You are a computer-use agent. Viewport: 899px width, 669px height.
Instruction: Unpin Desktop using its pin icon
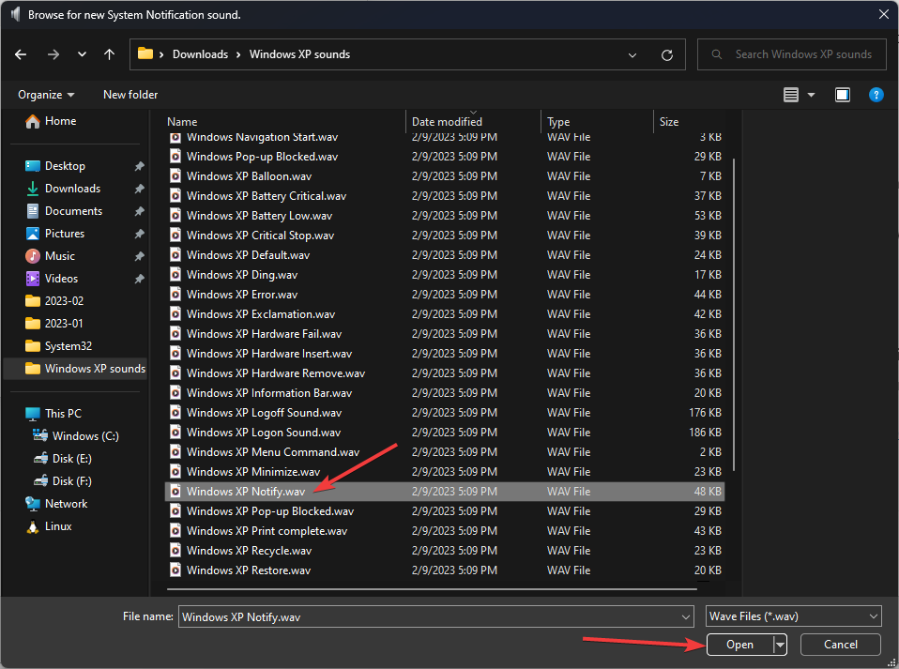click(139, 166)
